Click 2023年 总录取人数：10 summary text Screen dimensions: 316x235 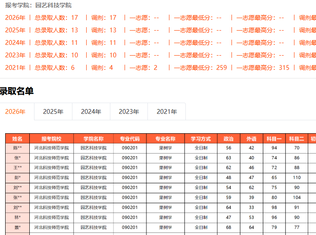41,55
